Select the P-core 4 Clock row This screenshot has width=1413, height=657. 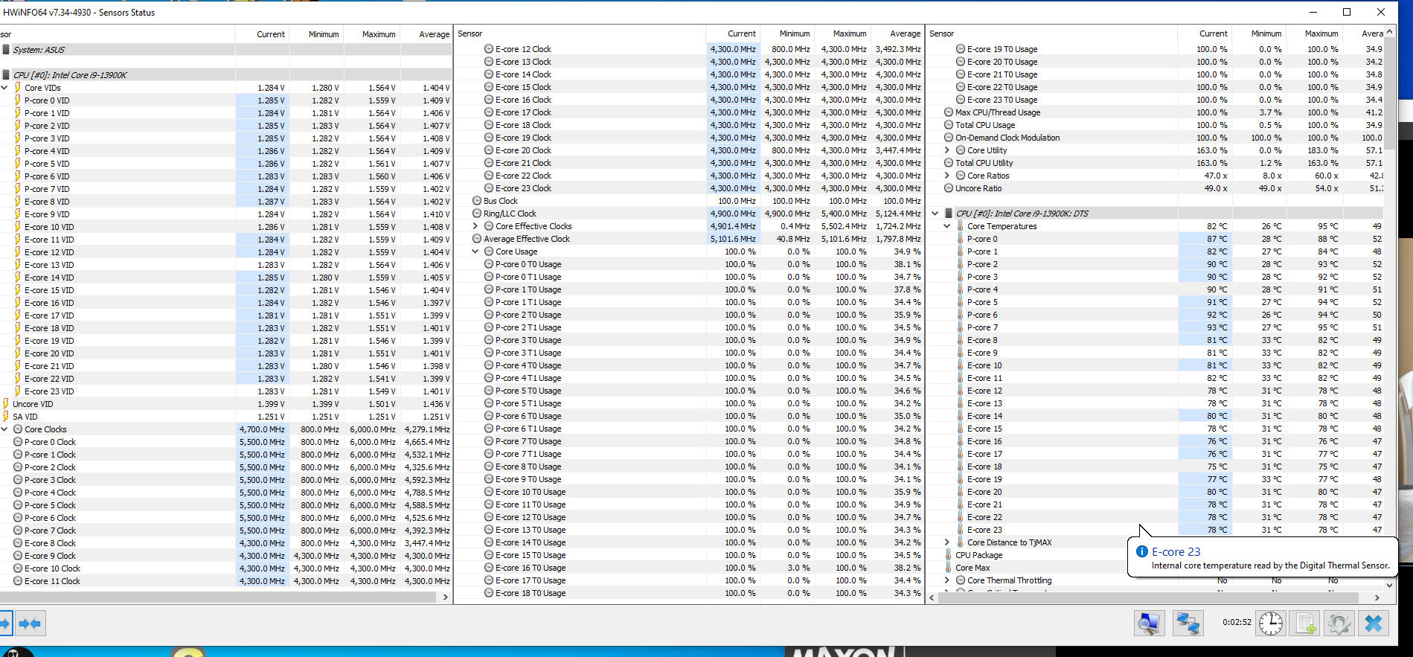coord(226,493)
